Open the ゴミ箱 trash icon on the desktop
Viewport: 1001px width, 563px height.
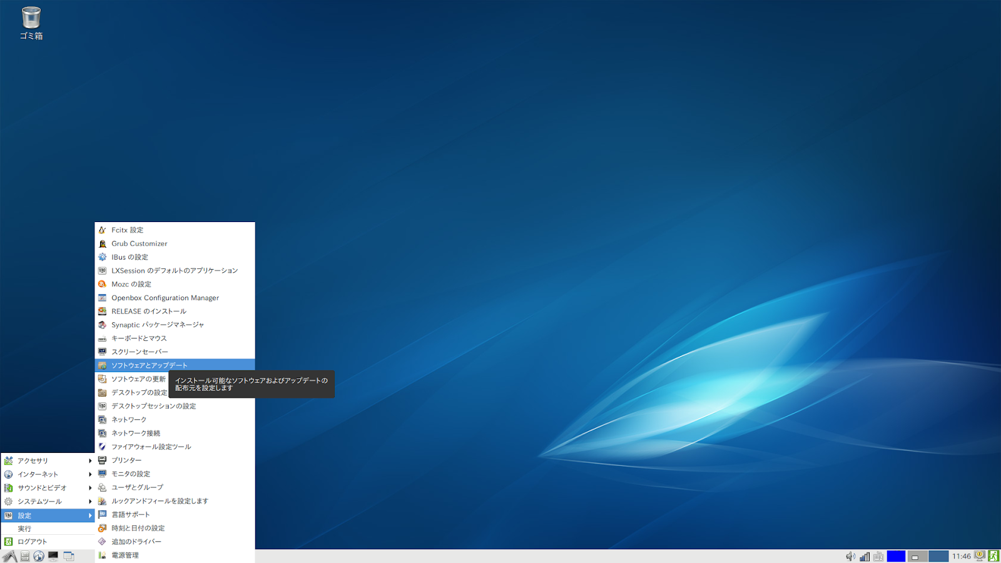(30, 19)
